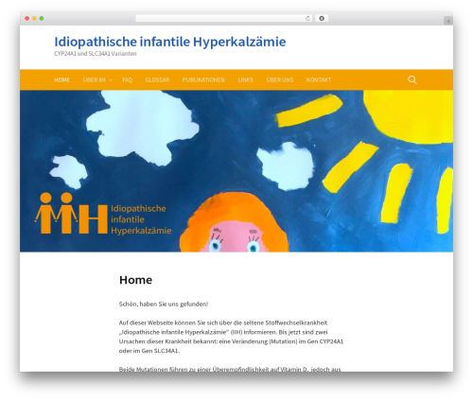Viewport: 473px width, 400px height.
Task: Click site title Idiopathische infantile Hyperkalzämie
Action: 170,42
